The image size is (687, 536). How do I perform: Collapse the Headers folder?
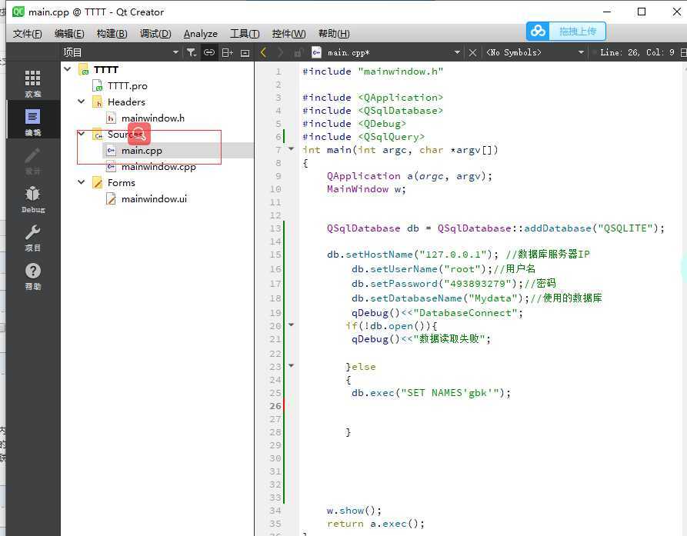click(x=81, y=102)
